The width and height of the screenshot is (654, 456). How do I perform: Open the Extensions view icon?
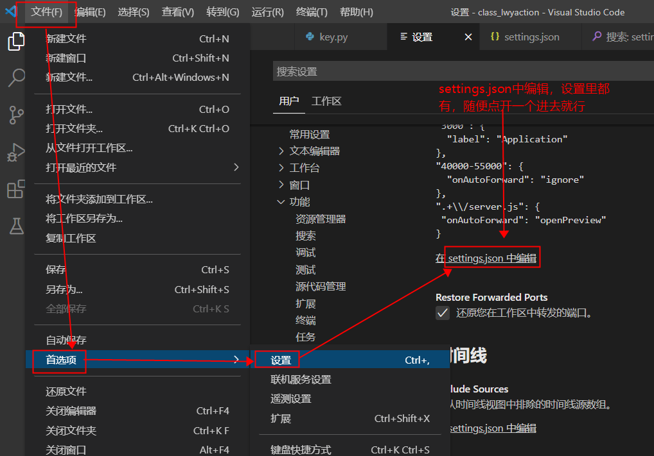[16, 189]
